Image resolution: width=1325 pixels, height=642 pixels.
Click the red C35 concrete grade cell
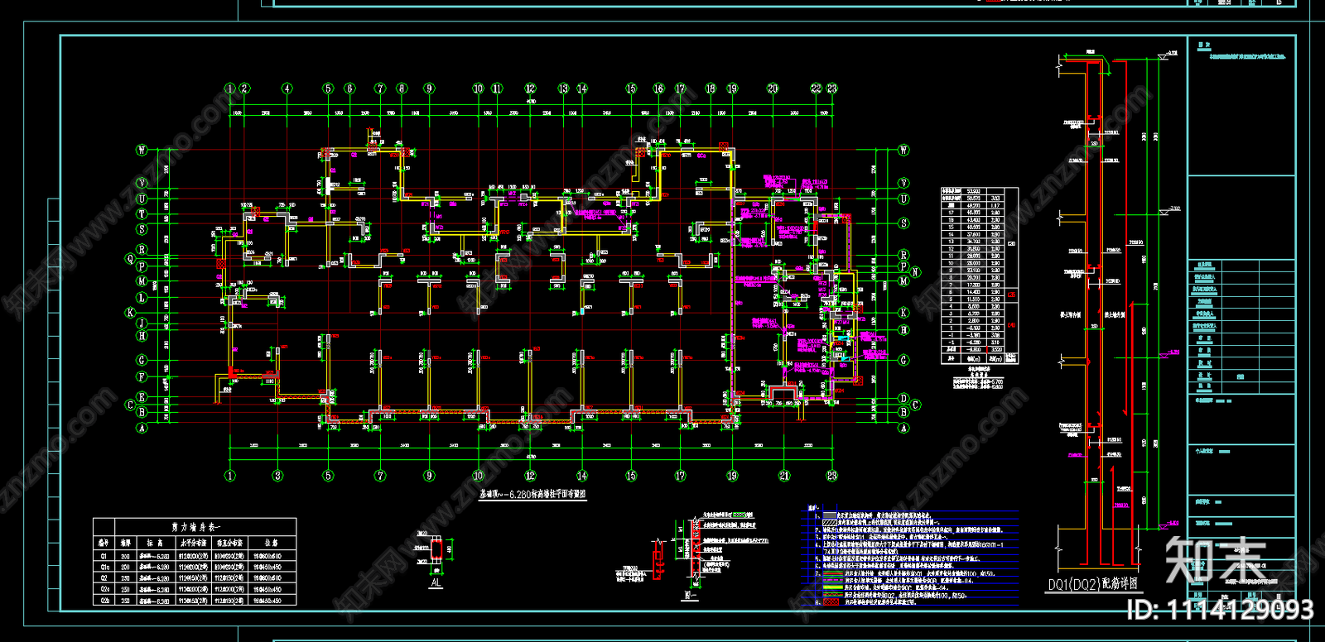pyautogui.click(x=1011, y=295)
